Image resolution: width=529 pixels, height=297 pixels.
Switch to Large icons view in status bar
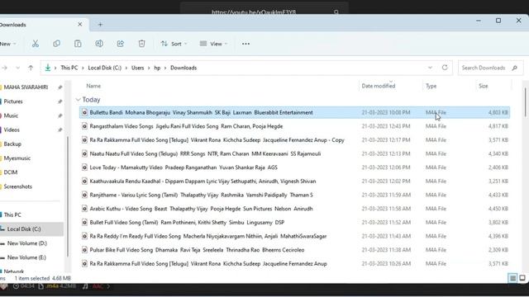pyautogui.click(x=522, y=278)
